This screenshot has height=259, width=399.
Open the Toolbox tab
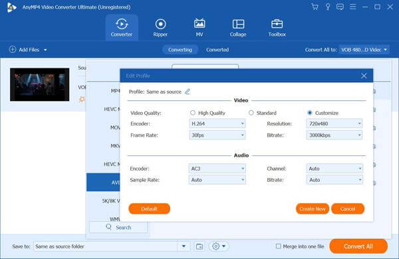(x=277, y=27)
